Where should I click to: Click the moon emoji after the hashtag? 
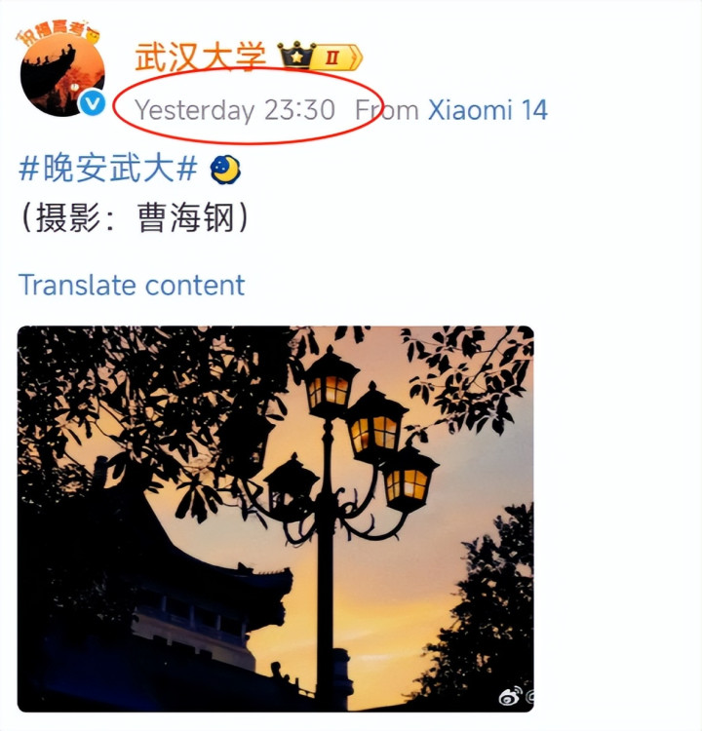pos(225,170)
